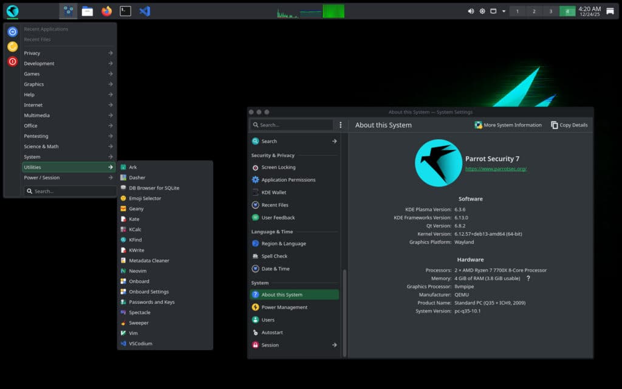Screen dimensions: 622x389
Task: Open VSCodium from the panel
Action: tap(145, 10)
